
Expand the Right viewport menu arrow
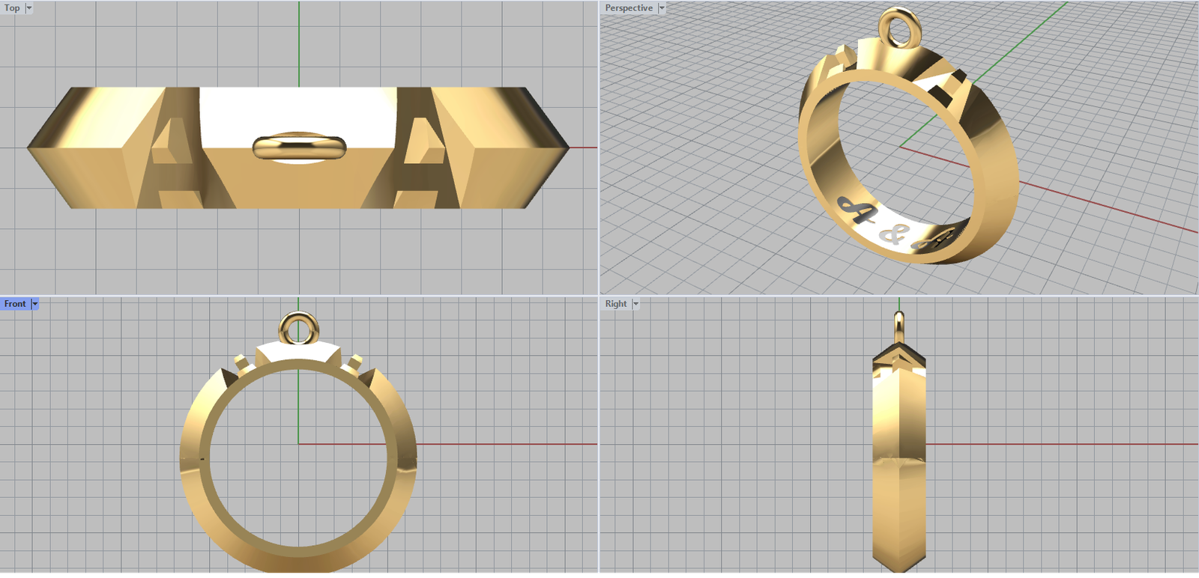coord(635,304)
